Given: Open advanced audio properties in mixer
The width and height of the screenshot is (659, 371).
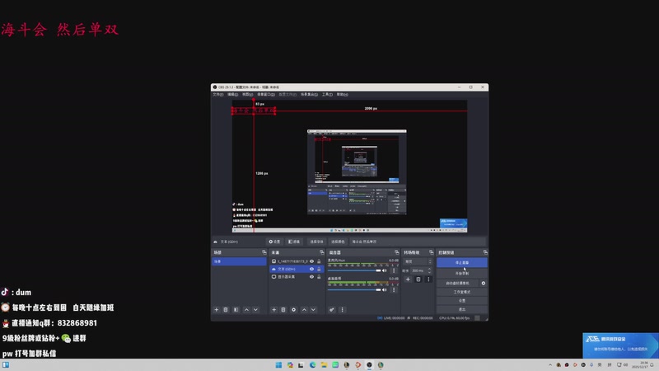Looking at the screenshot, I should coord(332,309).
